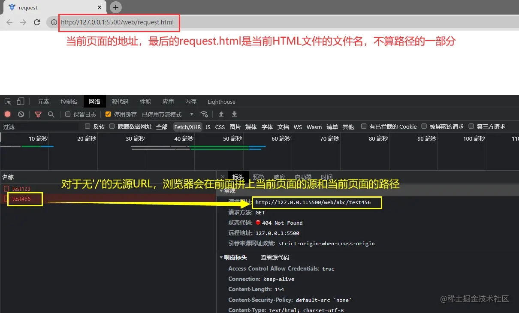Viewport: 519px width, 313px height.
Task: Click the browser back arrow
Action: tap(9, 22)
